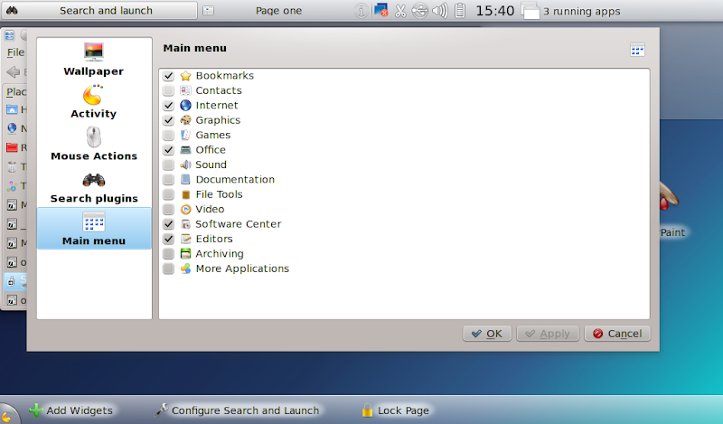
Task: Uncheck the Software Center checkbox
Action: 168,224
